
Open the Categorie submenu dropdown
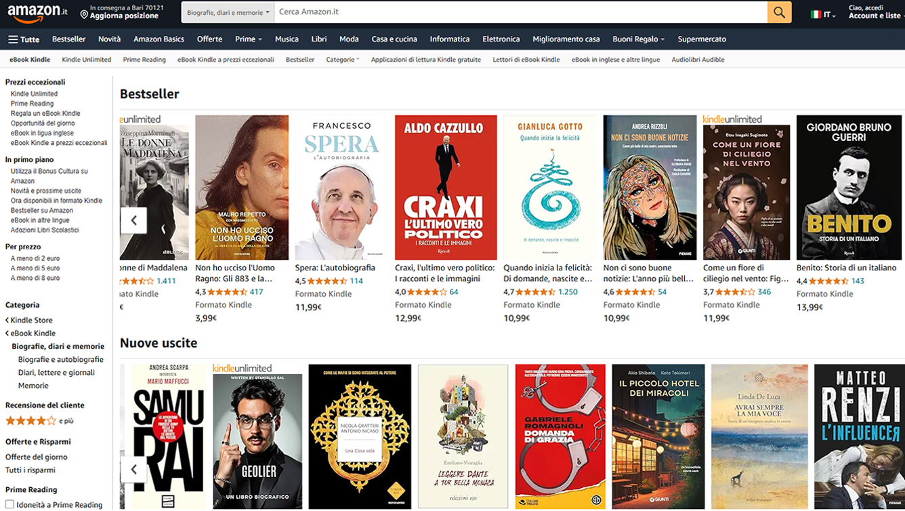click(x=343, y=60)
